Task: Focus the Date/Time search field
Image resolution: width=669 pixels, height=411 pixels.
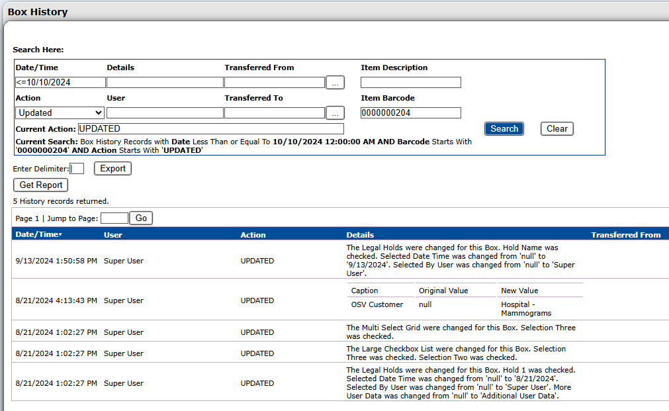Action: (x=60, y=83)
